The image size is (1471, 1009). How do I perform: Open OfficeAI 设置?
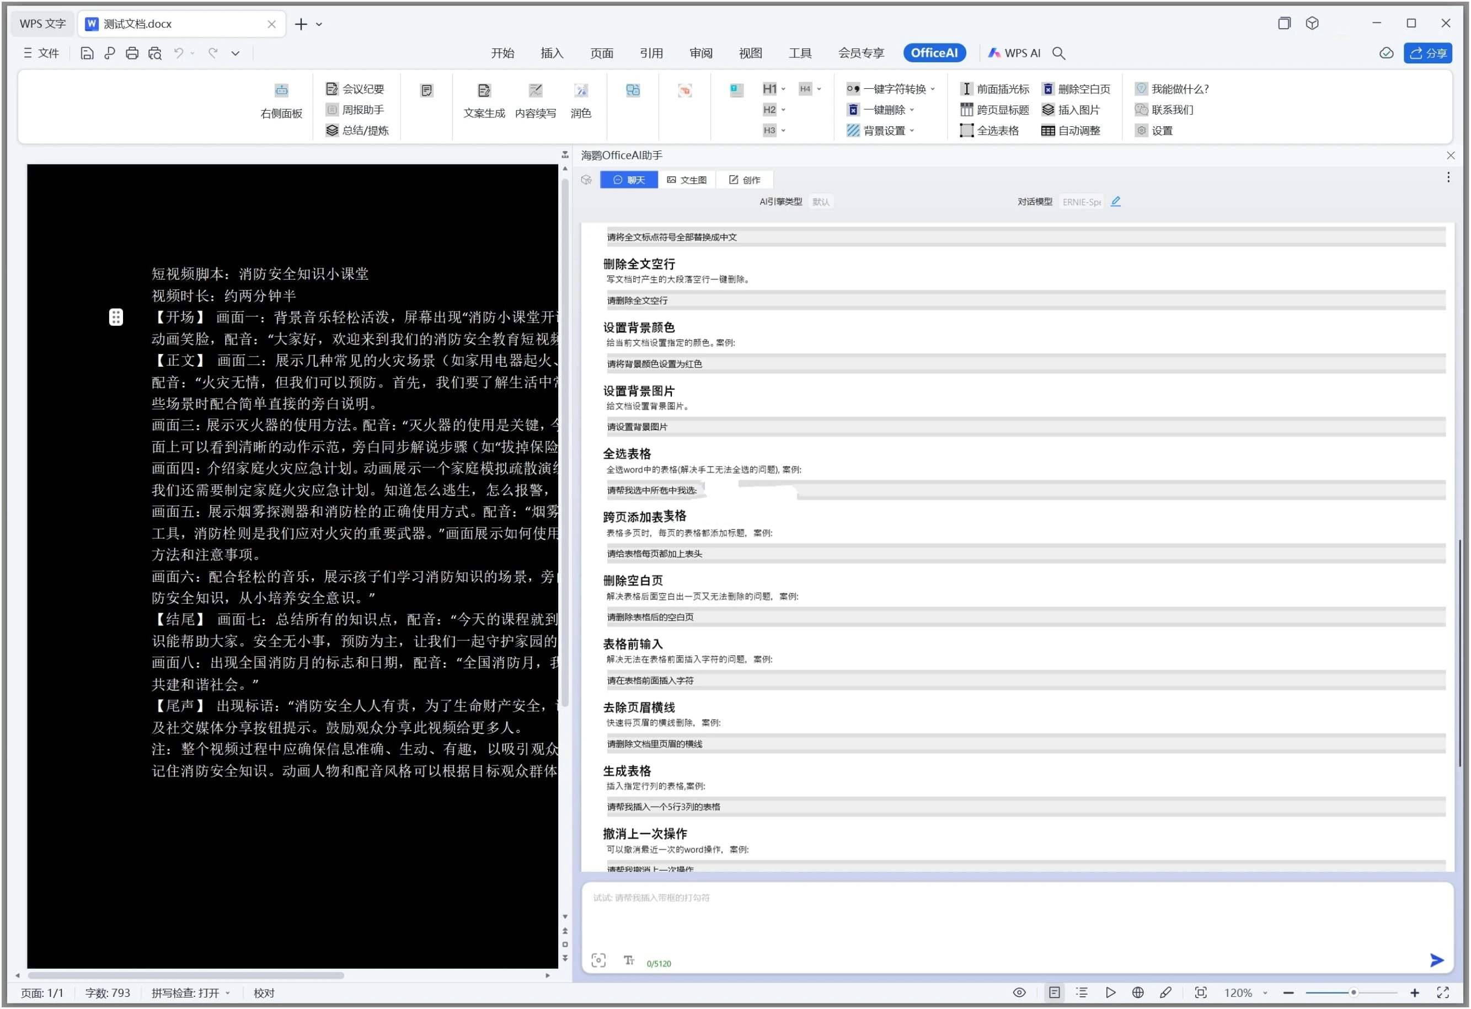pos(1153,130)
